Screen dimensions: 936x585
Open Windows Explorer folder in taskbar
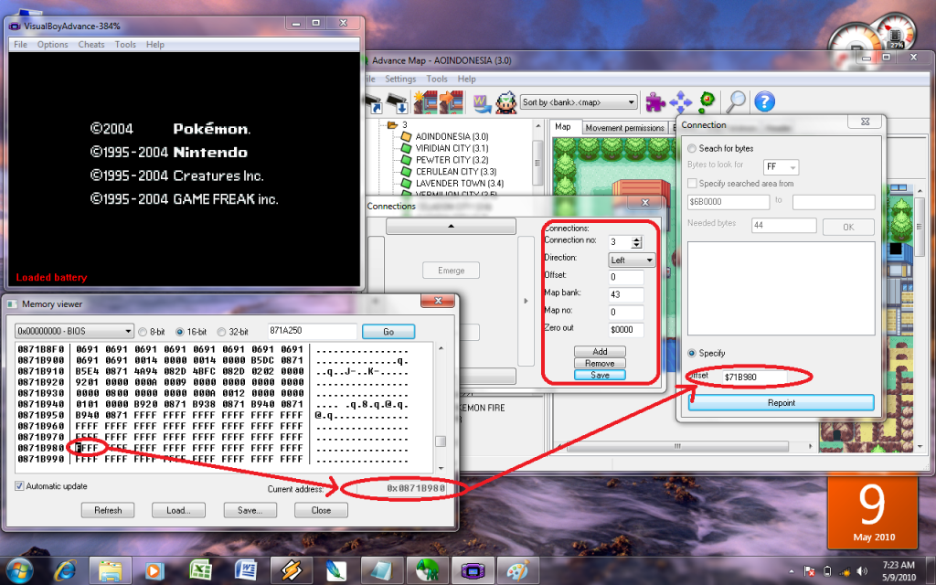pyautogui.click(x=110, y=570)
